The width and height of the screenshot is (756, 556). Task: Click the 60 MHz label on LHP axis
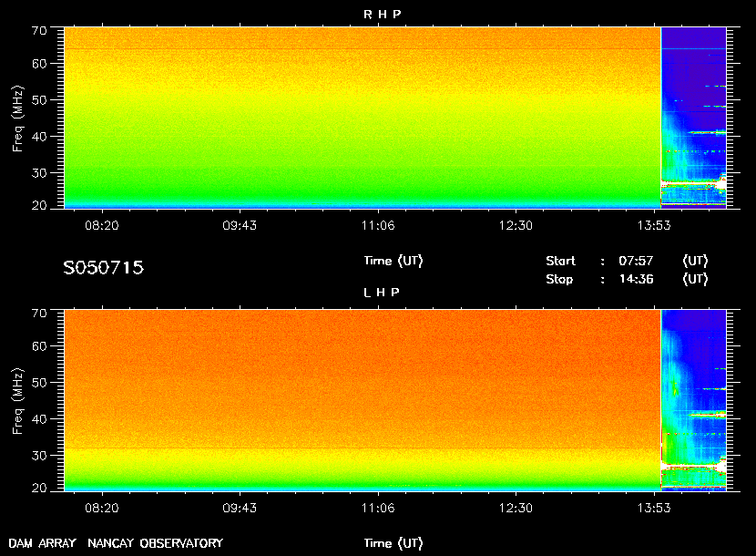coord(39,346)
